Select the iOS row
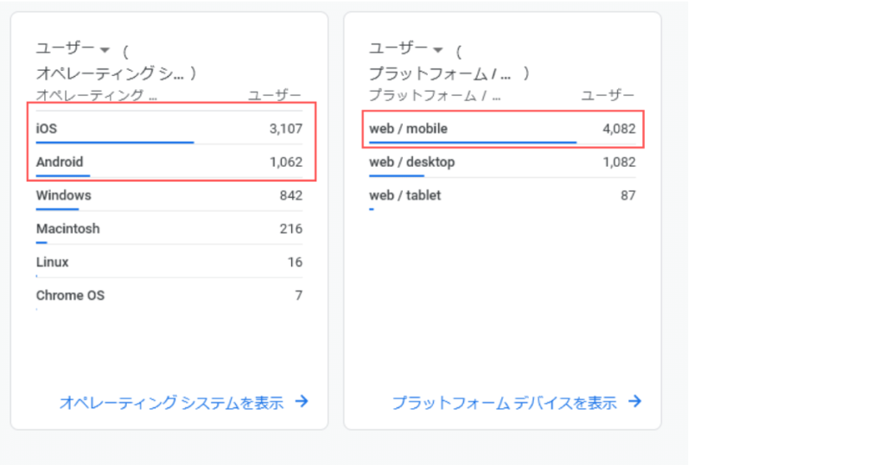The height and width of the screenshot is (465, 885). coord(169,129)
